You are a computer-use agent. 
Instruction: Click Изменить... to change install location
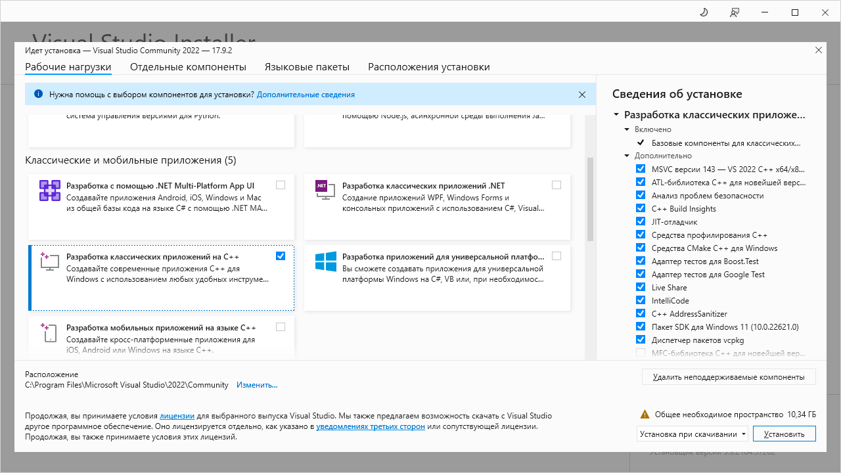[x=257, y=385]
